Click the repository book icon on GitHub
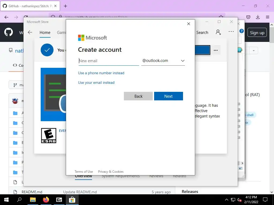The width and height of the screenshot is (274, 205). click(x=11, y=50)
